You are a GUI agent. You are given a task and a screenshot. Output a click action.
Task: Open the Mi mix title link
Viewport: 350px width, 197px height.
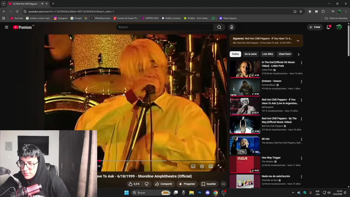[266, 139]
